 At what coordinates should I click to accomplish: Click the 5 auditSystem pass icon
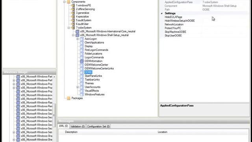[x=73, y=20]
